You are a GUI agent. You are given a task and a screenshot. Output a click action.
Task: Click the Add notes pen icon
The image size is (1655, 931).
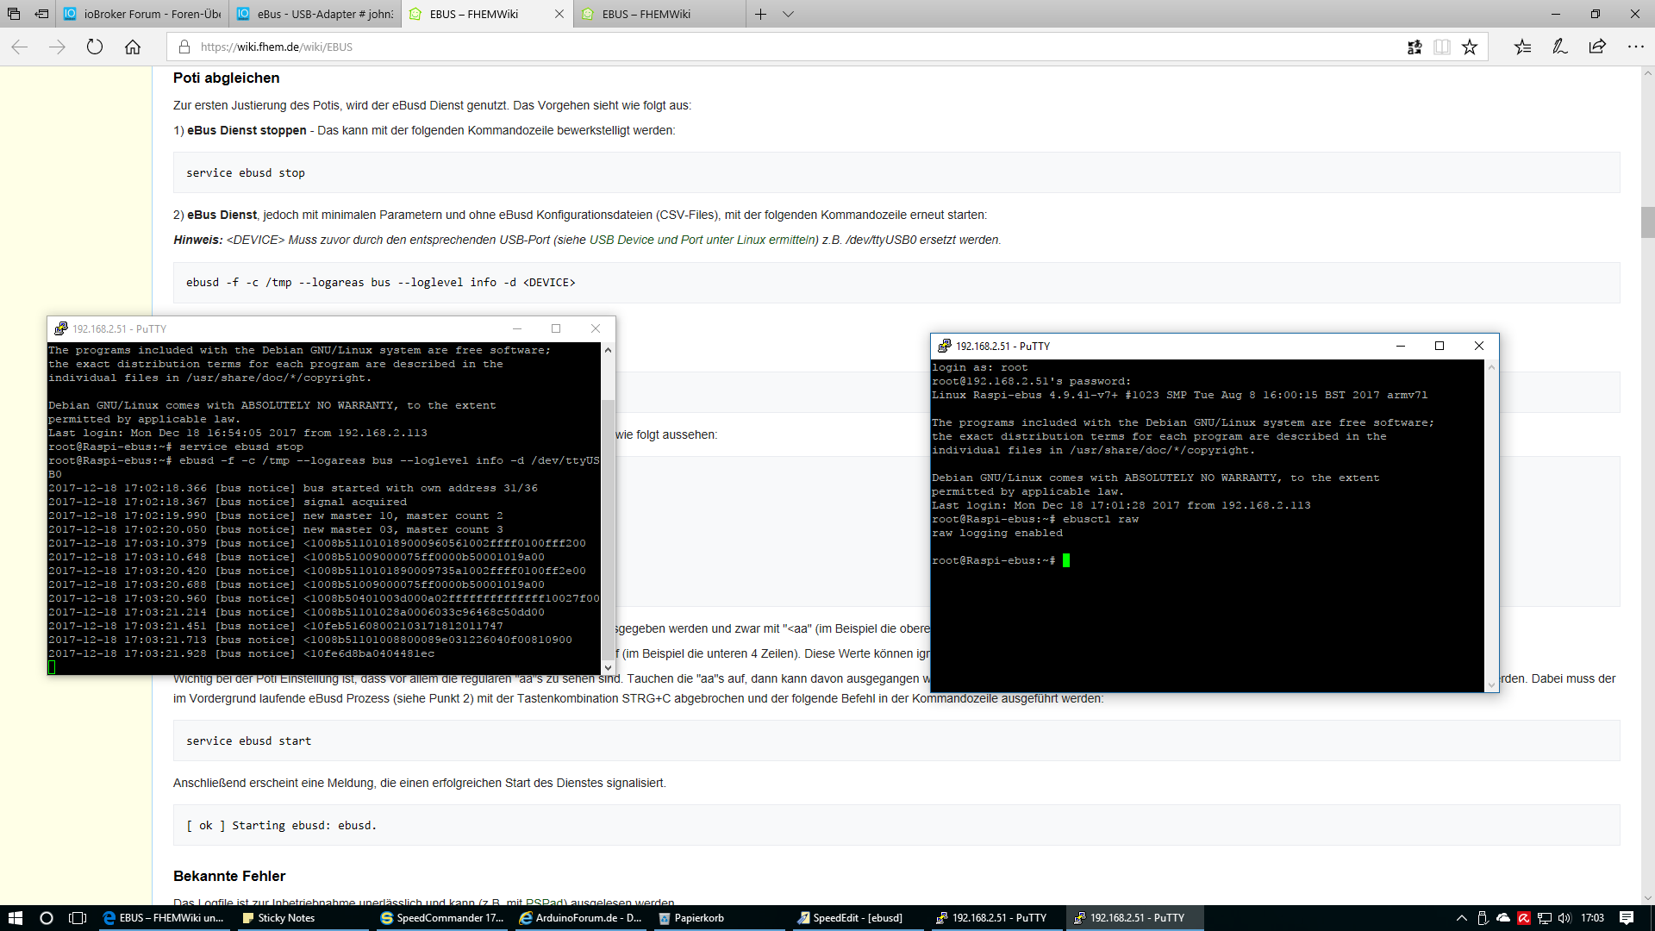pyautogui.click(x=1559, y=47)
